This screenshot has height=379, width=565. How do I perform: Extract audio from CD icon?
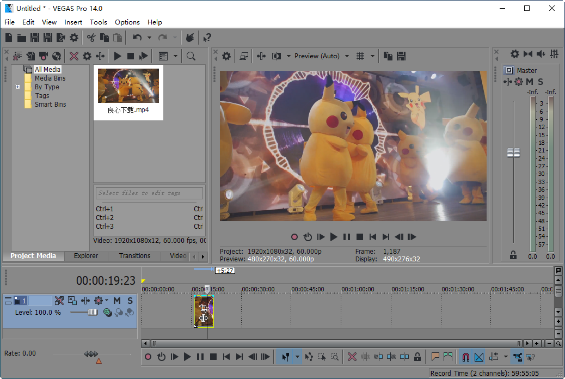(57, 56)
